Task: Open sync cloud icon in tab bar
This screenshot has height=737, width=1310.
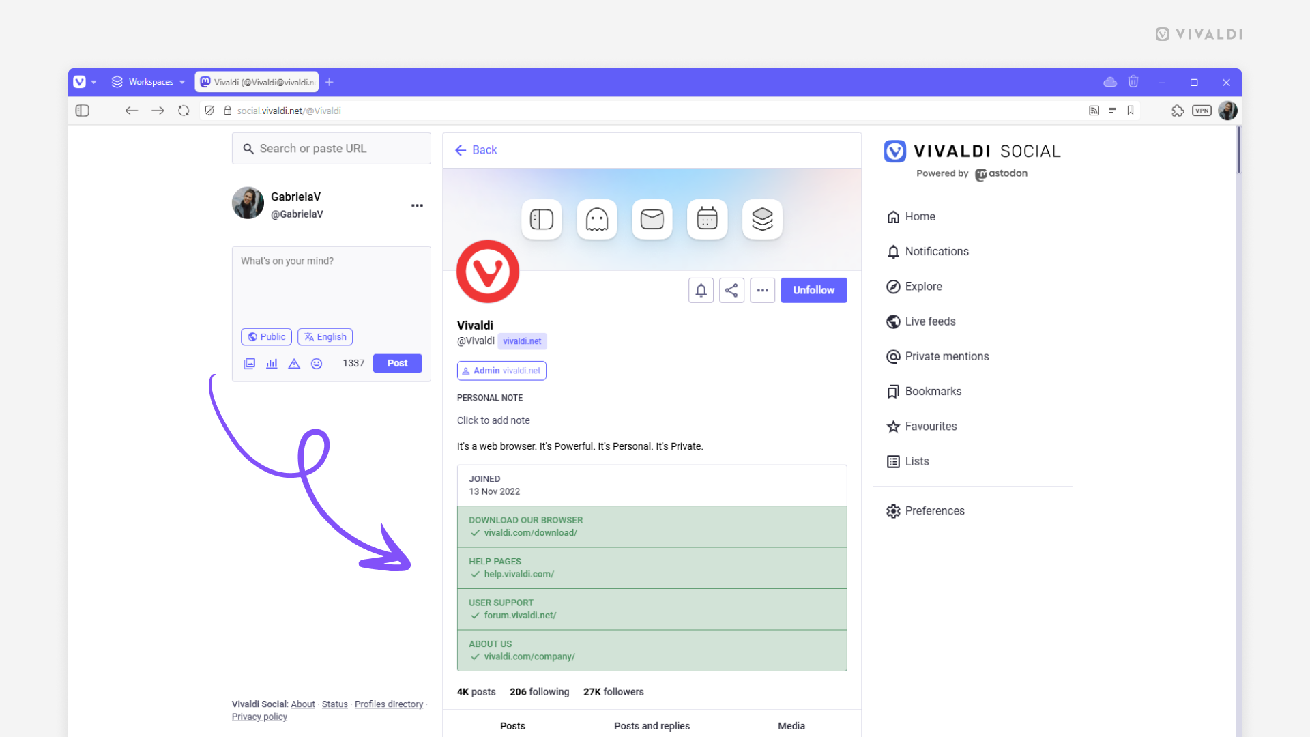Action: click(1110, 82)
